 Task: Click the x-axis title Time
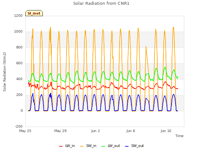[180, 136]
